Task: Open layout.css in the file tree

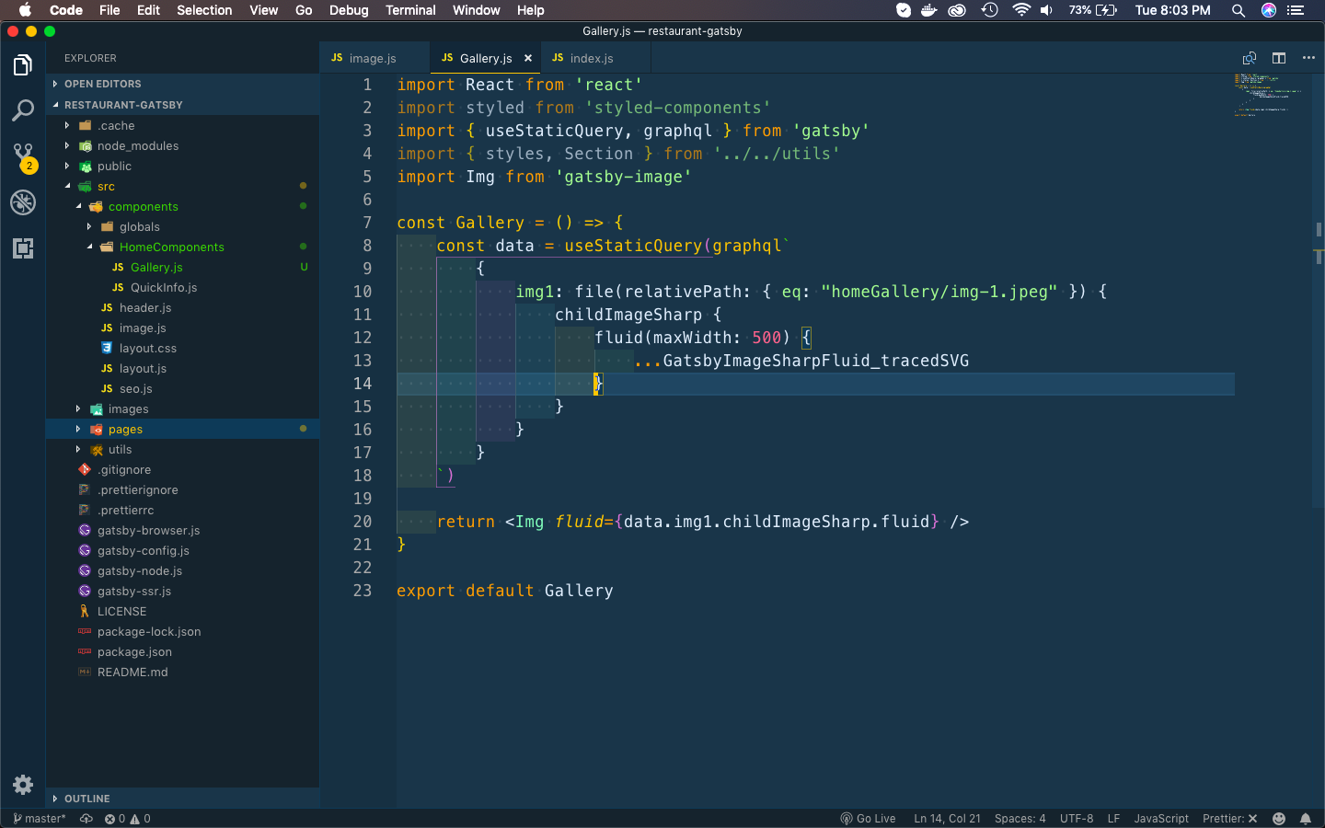Action: click(182, 349)
